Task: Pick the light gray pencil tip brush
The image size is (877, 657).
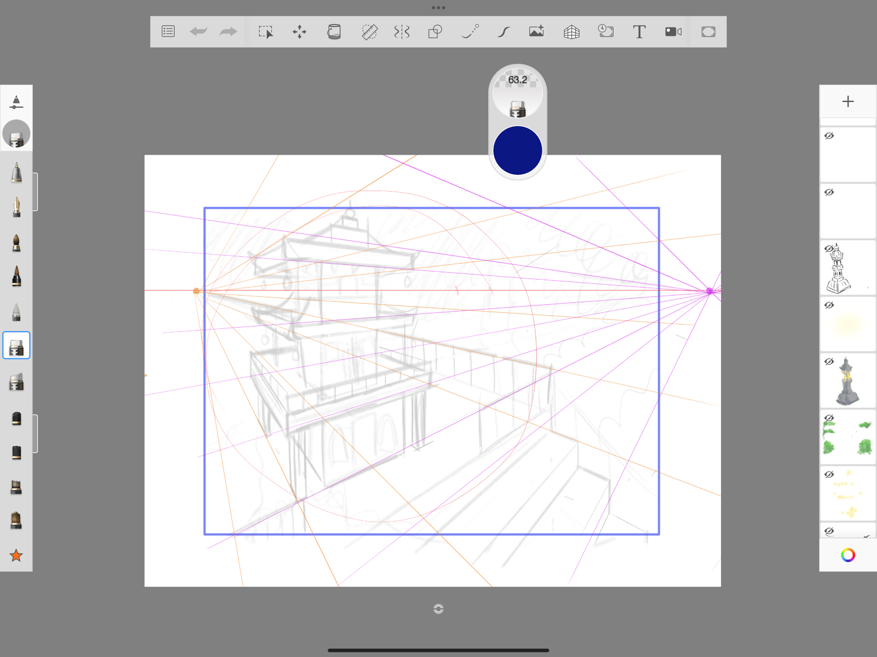Action: coord(16,312)
